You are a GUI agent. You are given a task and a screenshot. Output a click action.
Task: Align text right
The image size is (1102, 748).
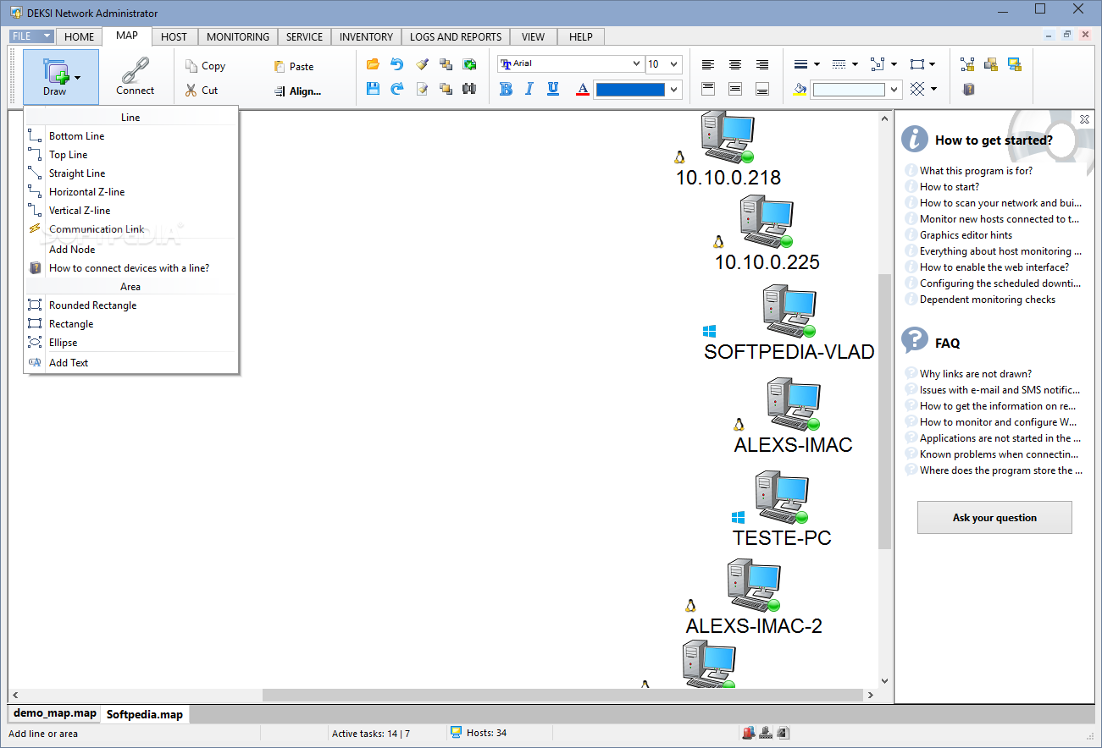click(x=762, y=64)
